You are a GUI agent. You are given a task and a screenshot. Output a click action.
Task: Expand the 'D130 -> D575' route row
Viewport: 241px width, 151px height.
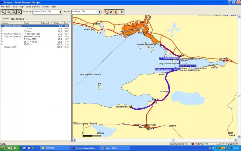point(2,39)
